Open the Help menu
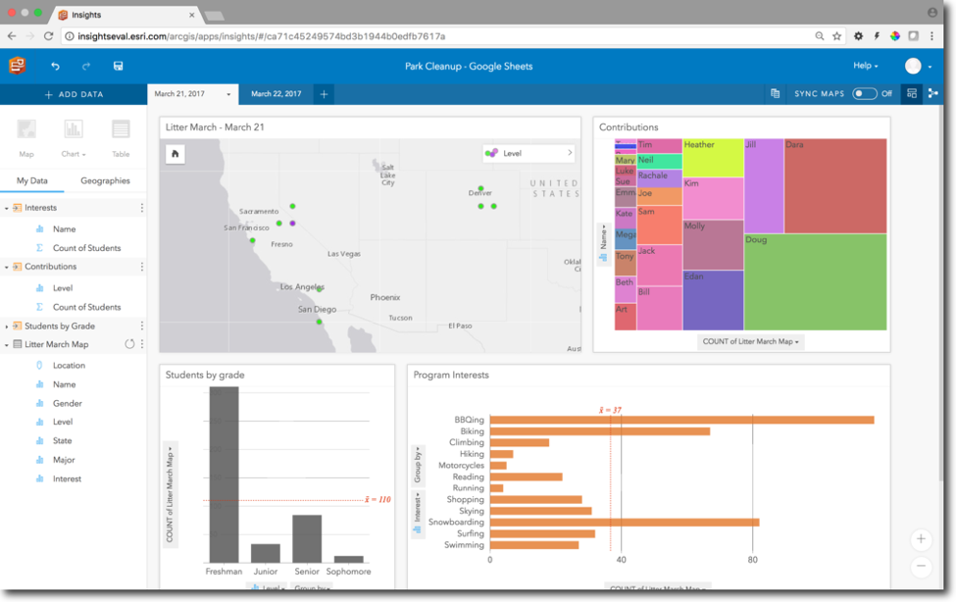 coord(865,66)
